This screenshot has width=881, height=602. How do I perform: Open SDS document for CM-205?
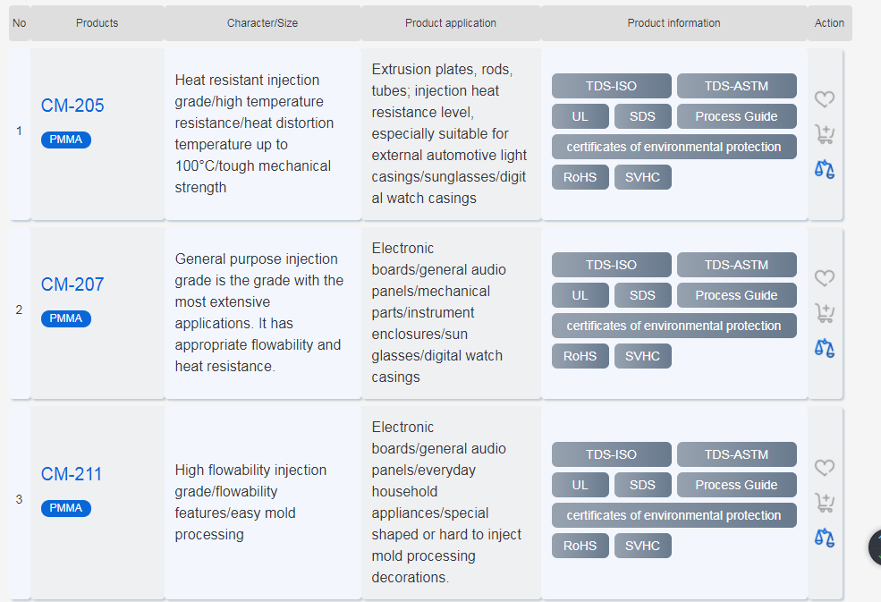coord(642,116)
